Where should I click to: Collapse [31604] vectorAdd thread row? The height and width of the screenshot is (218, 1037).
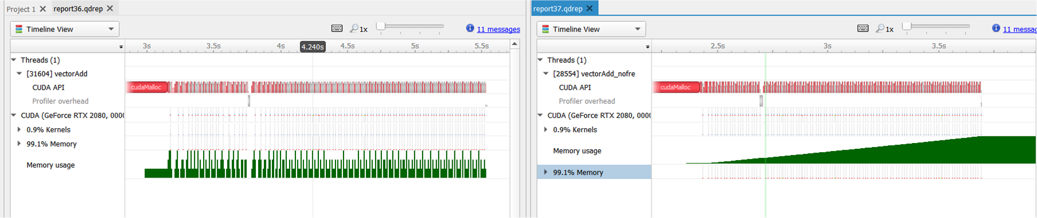[x=20, y=73]
